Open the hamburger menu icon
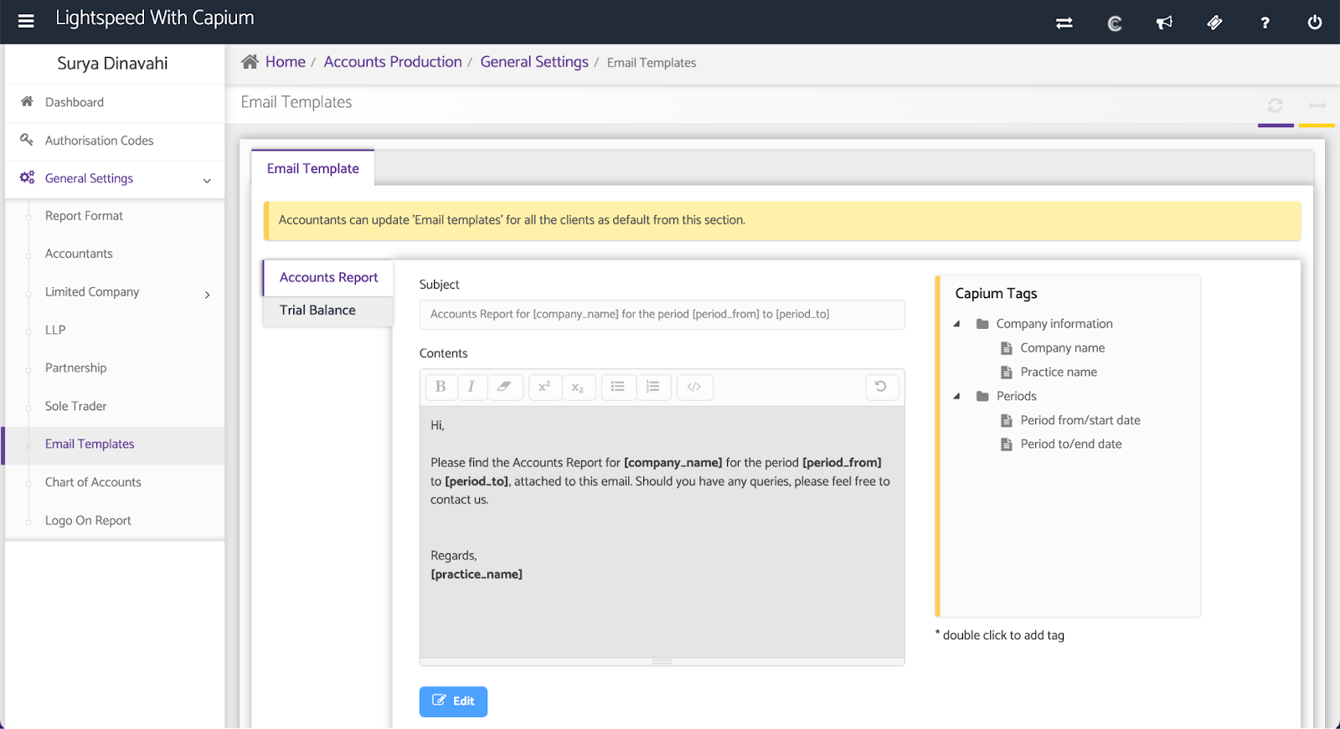 pos(26,21)
